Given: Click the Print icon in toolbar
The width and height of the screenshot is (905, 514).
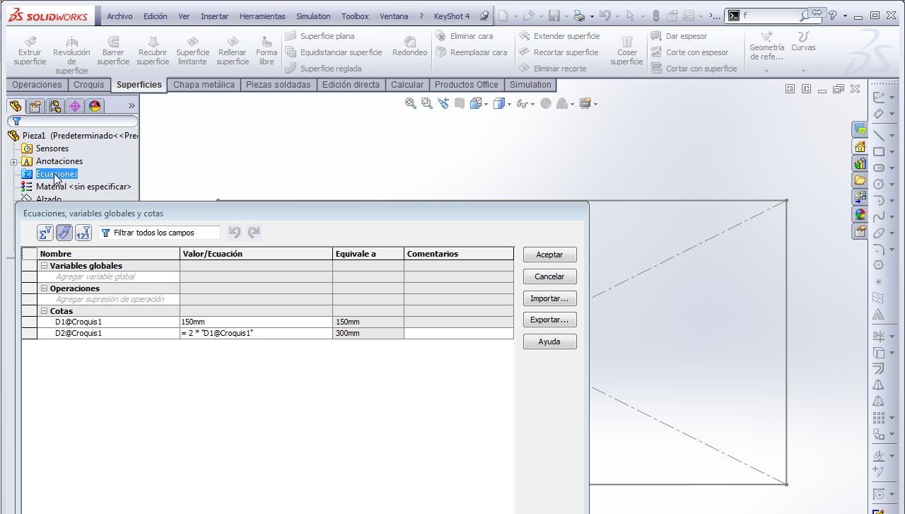Looking at the screenshot, I should coord(579,16).
